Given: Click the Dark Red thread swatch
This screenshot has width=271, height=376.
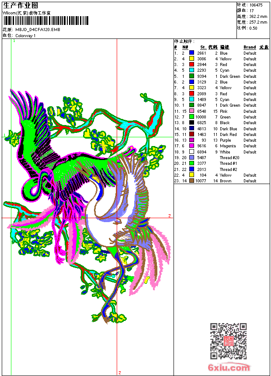Looking at the screenshot, I should tap(191, 134).
